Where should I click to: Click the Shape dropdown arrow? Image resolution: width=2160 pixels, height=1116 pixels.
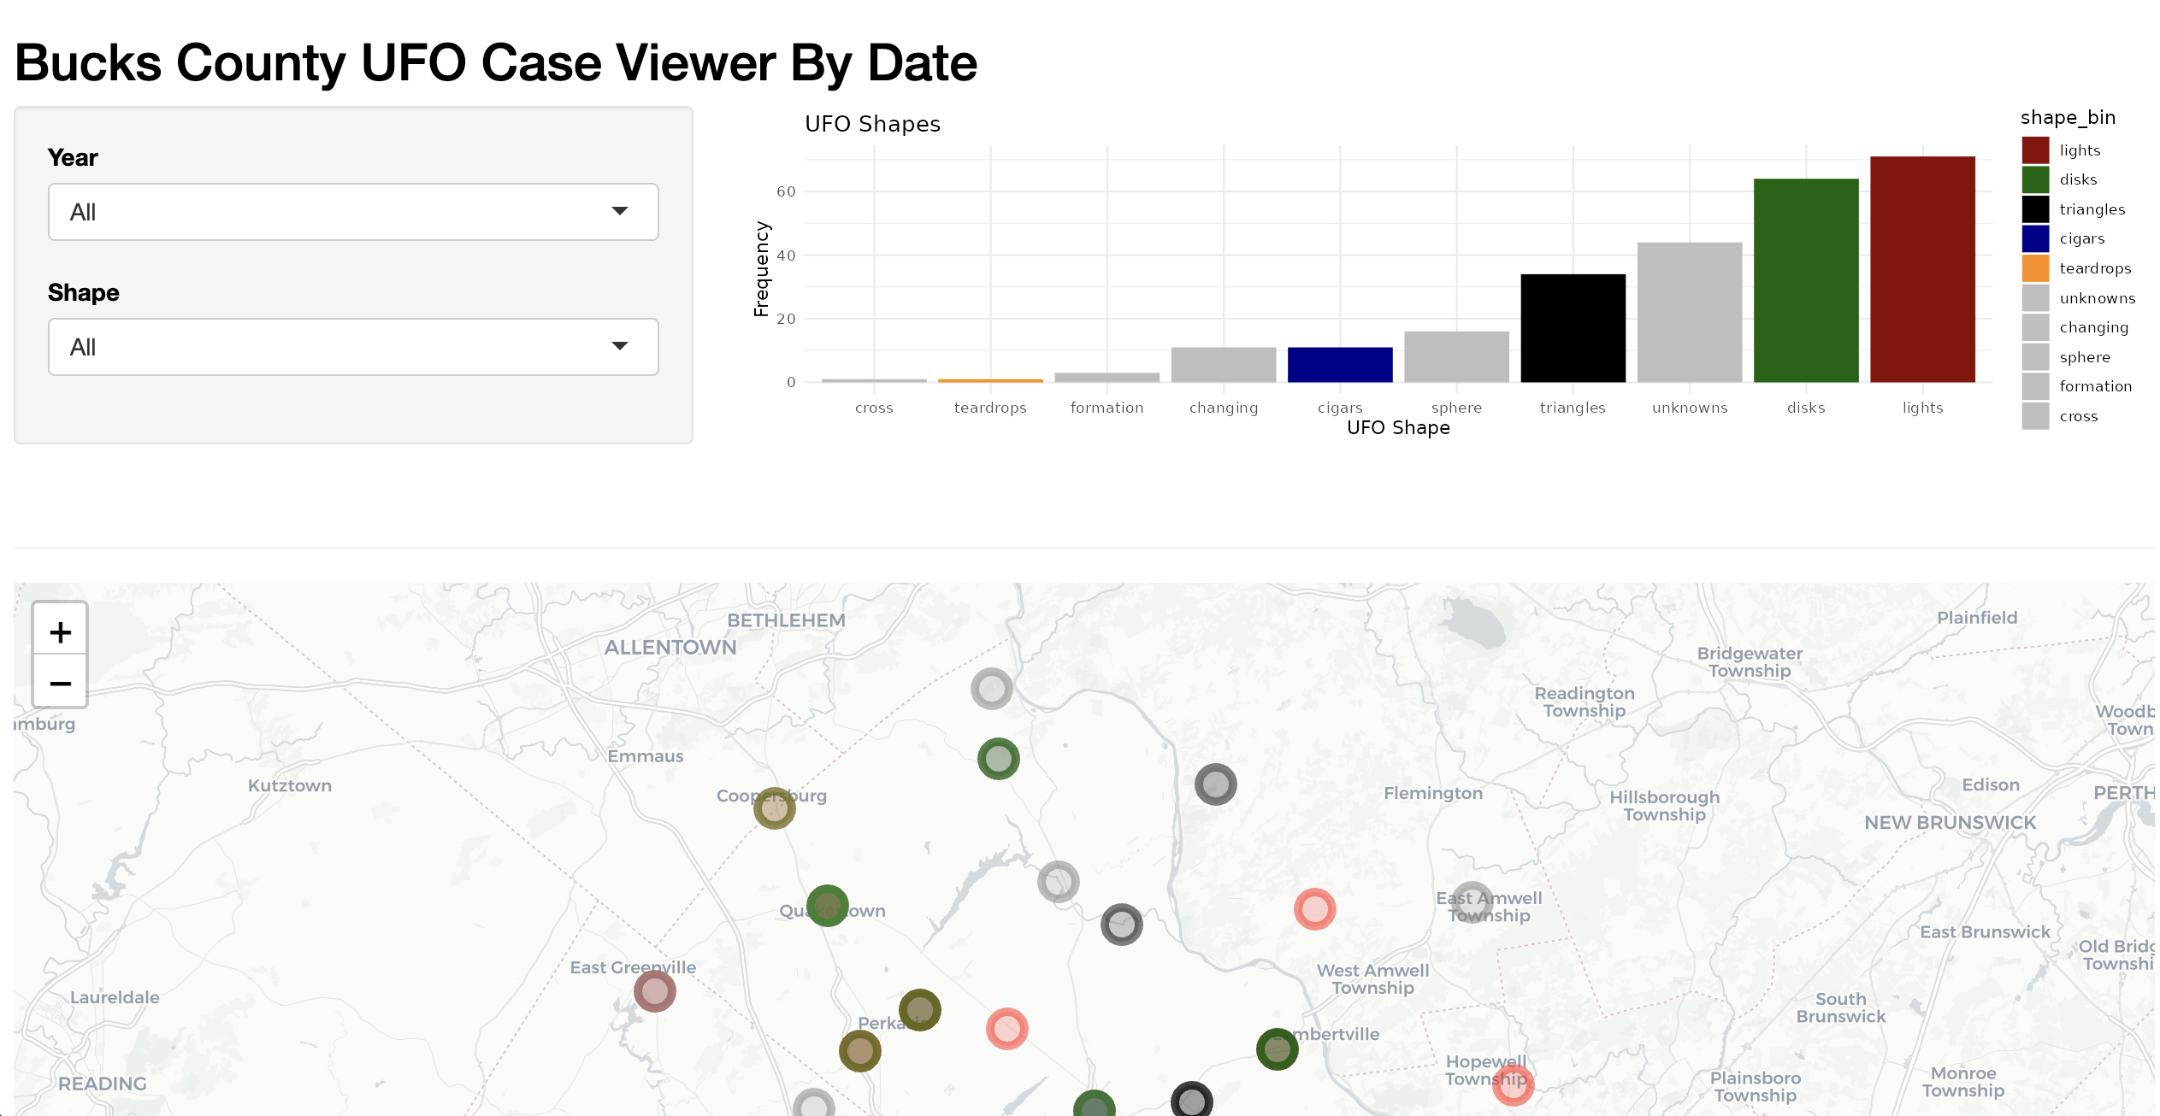click(620, 346)
